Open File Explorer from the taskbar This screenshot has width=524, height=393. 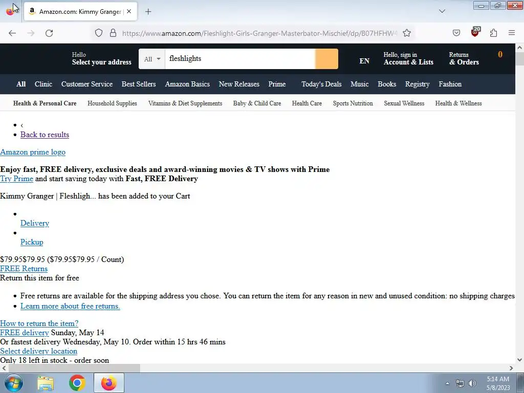click(x=46, y=383)
